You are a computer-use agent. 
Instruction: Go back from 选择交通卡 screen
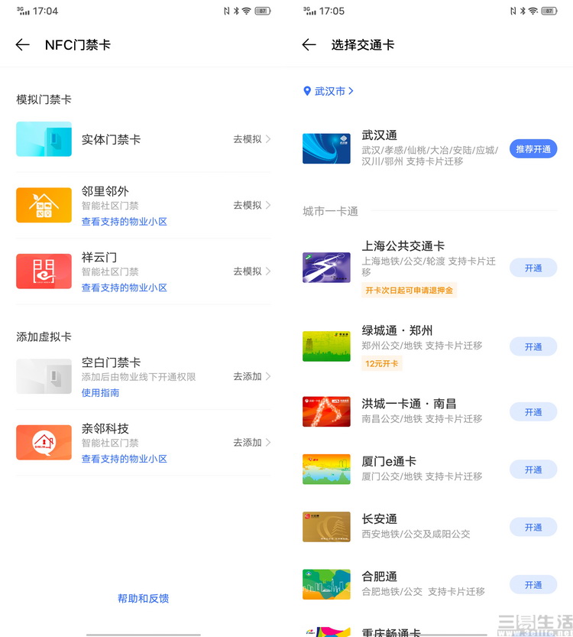tap(309, 44)
